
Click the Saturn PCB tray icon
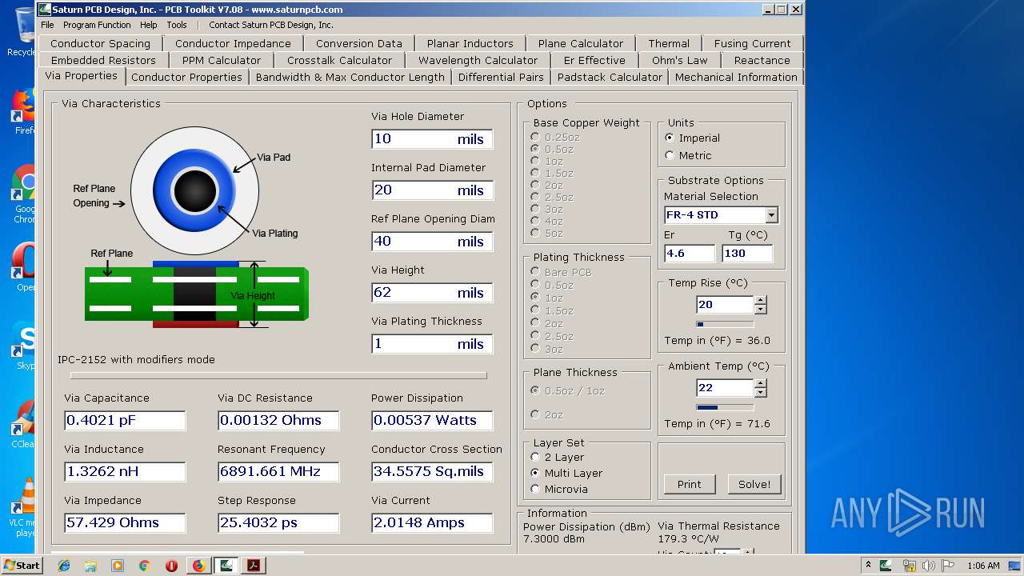[886, 566]
